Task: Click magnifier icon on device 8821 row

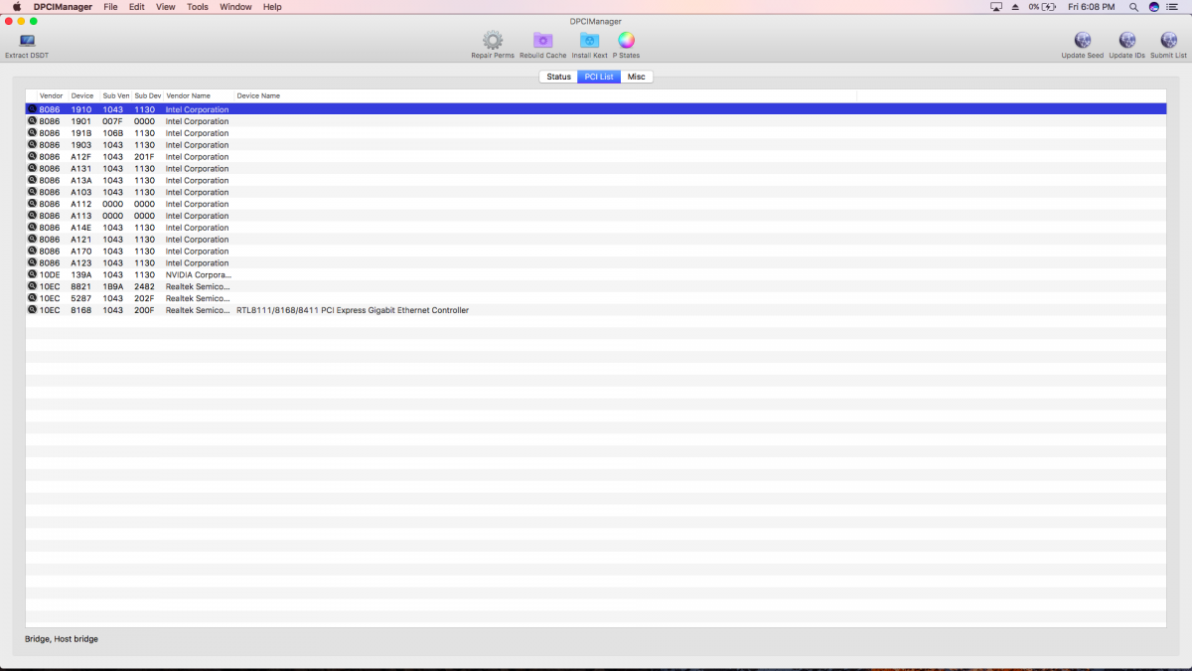Action: [x=32, y=286]
